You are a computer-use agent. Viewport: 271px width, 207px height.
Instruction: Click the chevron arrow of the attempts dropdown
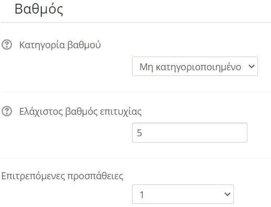pyautogui.click(x=227, y=194)
